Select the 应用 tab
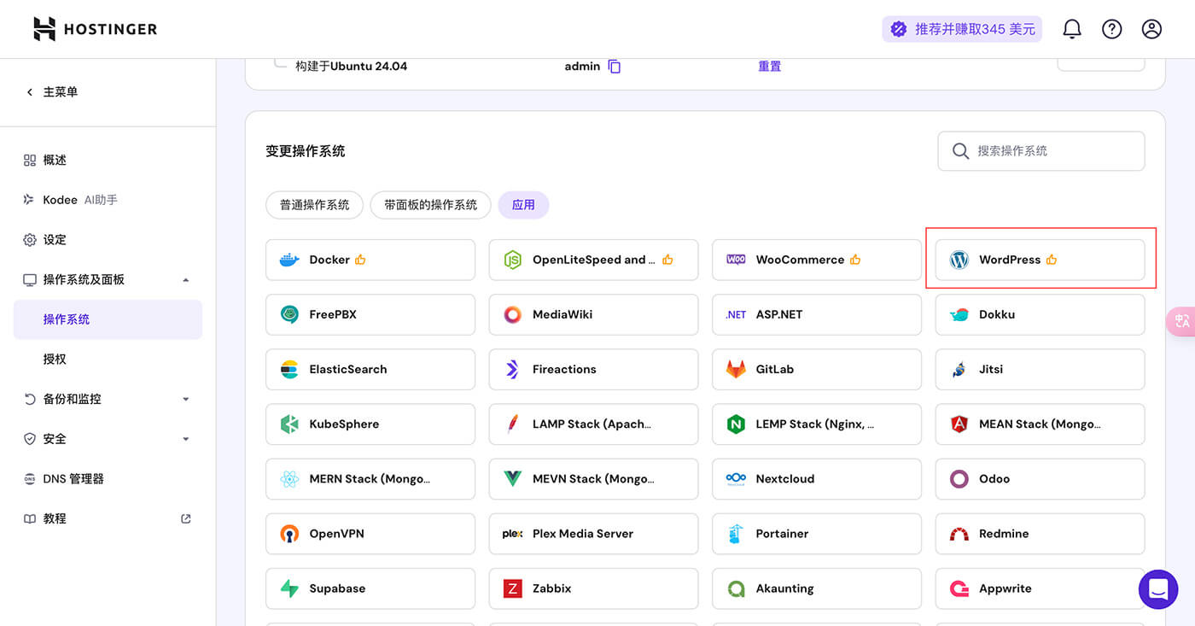The image size is (1195, 626). coord(523,205)
